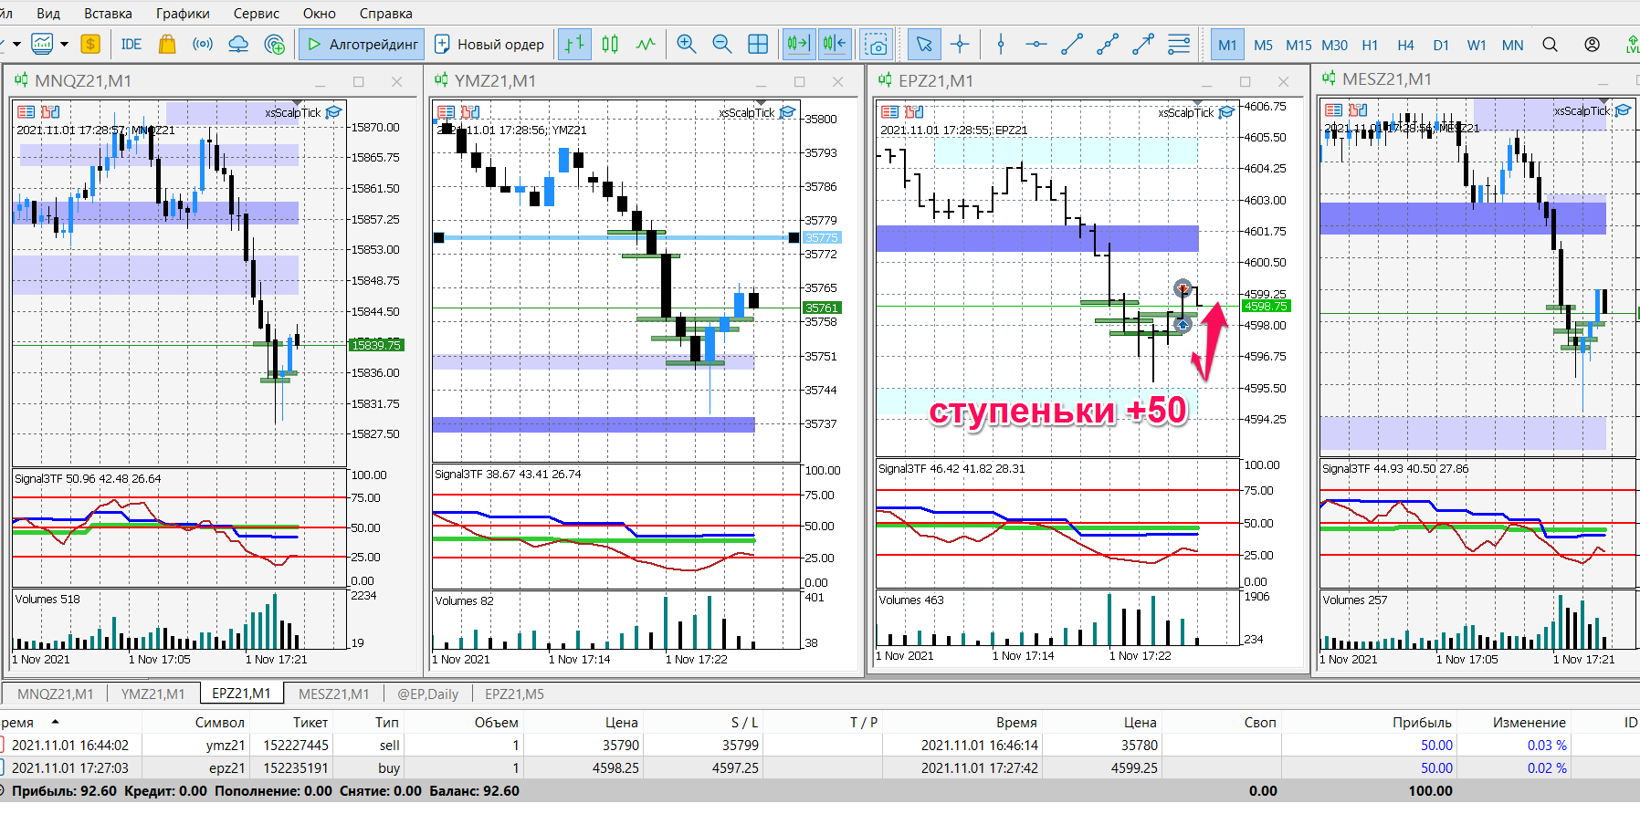Take a chart screenshot with camera icon
Image resolution: width=1640 pixels, height=814 pixels.
coord(877,44)
